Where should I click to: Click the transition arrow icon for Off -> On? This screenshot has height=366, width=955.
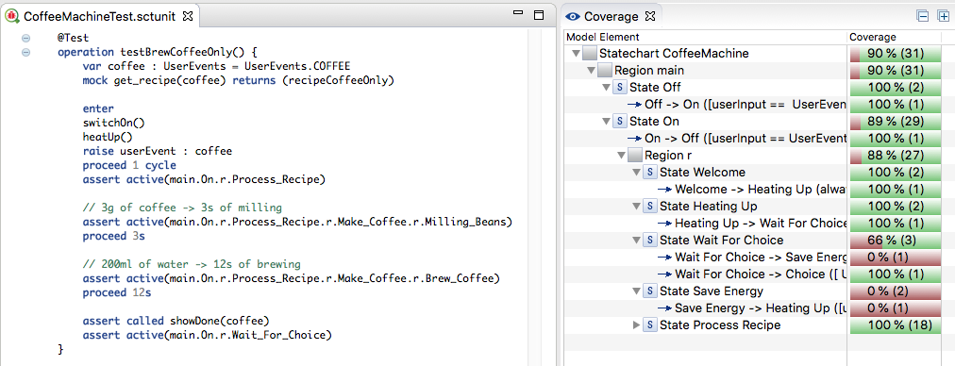click(x=635, y=105)
